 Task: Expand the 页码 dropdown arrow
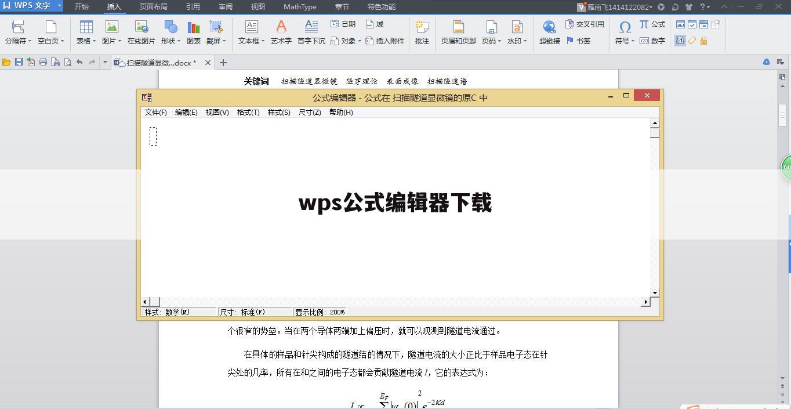click(499, 41)
